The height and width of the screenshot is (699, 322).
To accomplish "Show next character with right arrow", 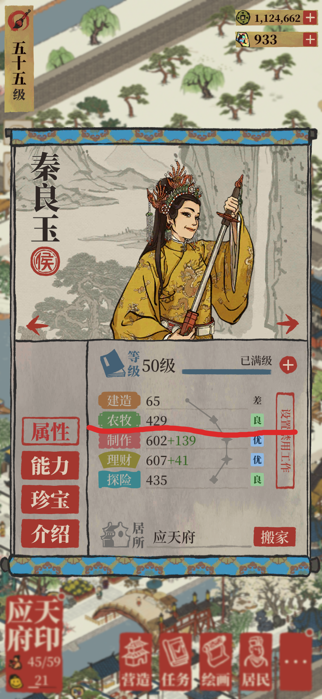I will [287, 323].
